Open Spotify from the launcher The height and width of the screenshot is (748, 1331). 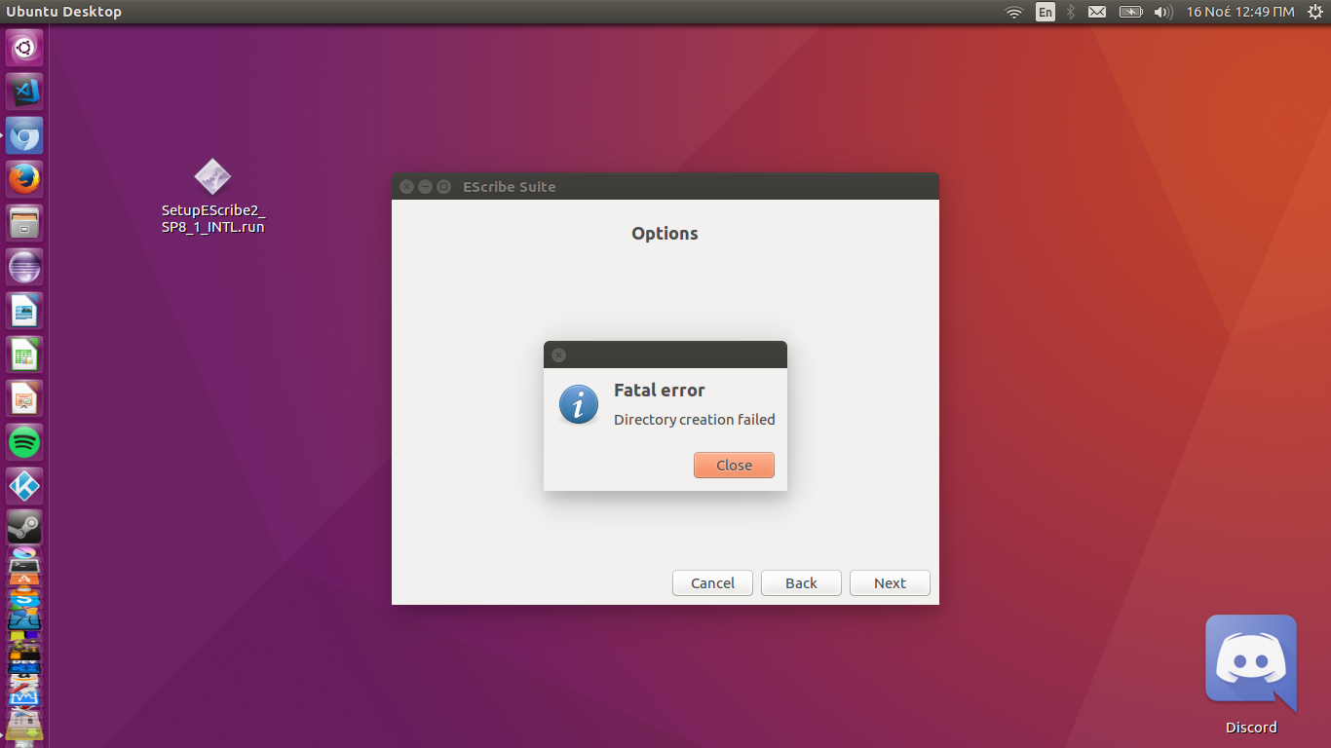pos(24,442)
